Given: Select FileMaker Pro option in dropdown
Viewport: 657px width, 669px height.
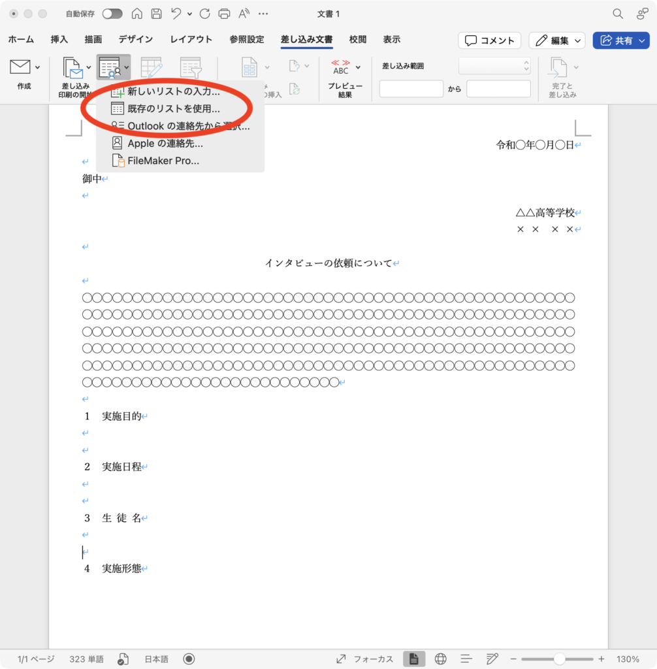Looking at the screenshot, I should coord(163,161).
